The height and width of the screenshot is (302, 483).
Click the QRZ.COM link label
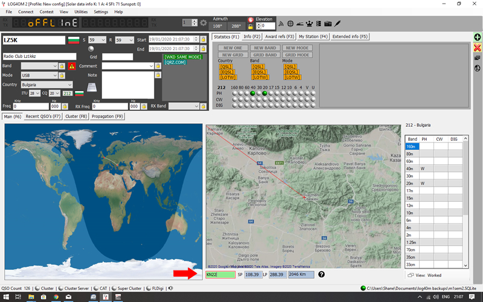(175, 62)
